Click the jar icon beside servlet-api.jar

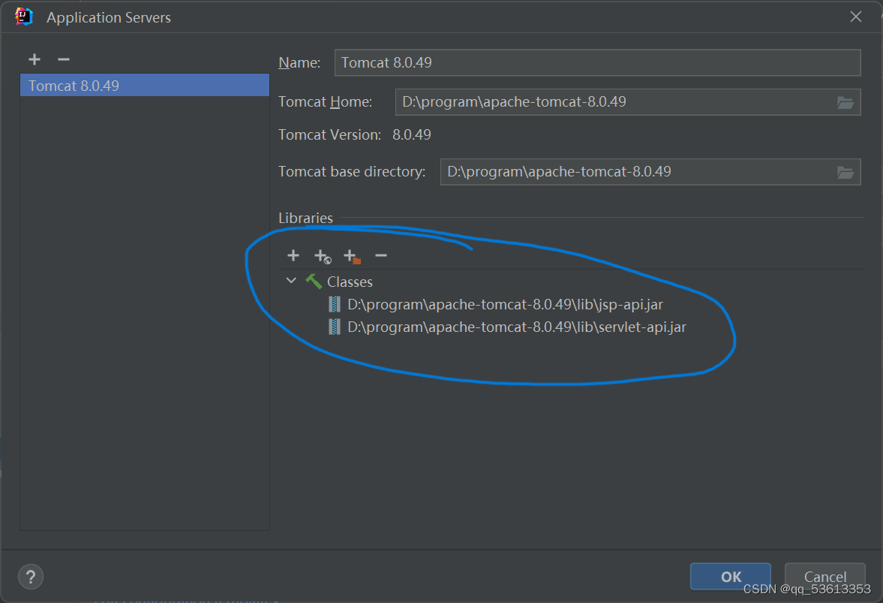(x=335, y=327)
